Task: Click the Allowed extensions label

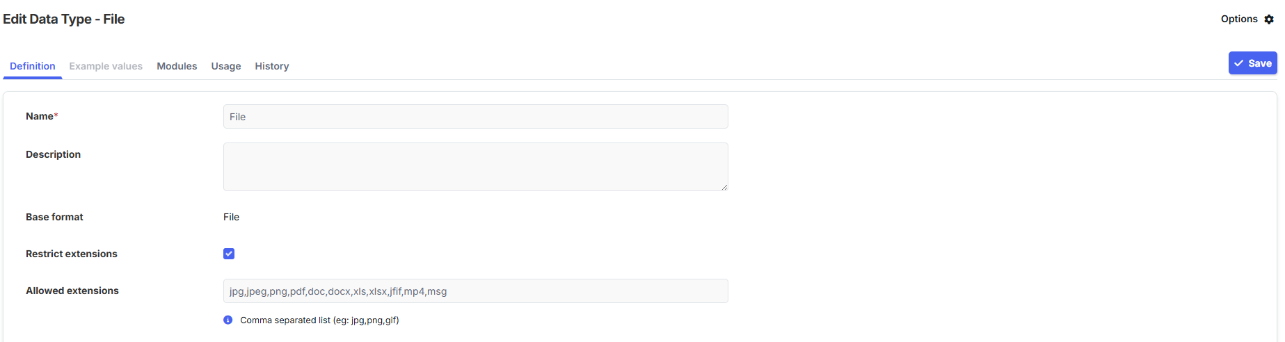Action: 72,291
